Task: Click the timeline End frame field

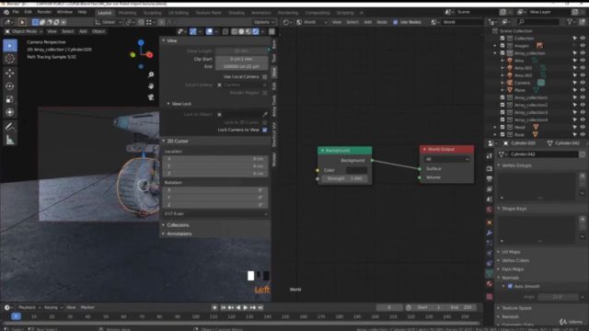Action: [x=461, y=307]
